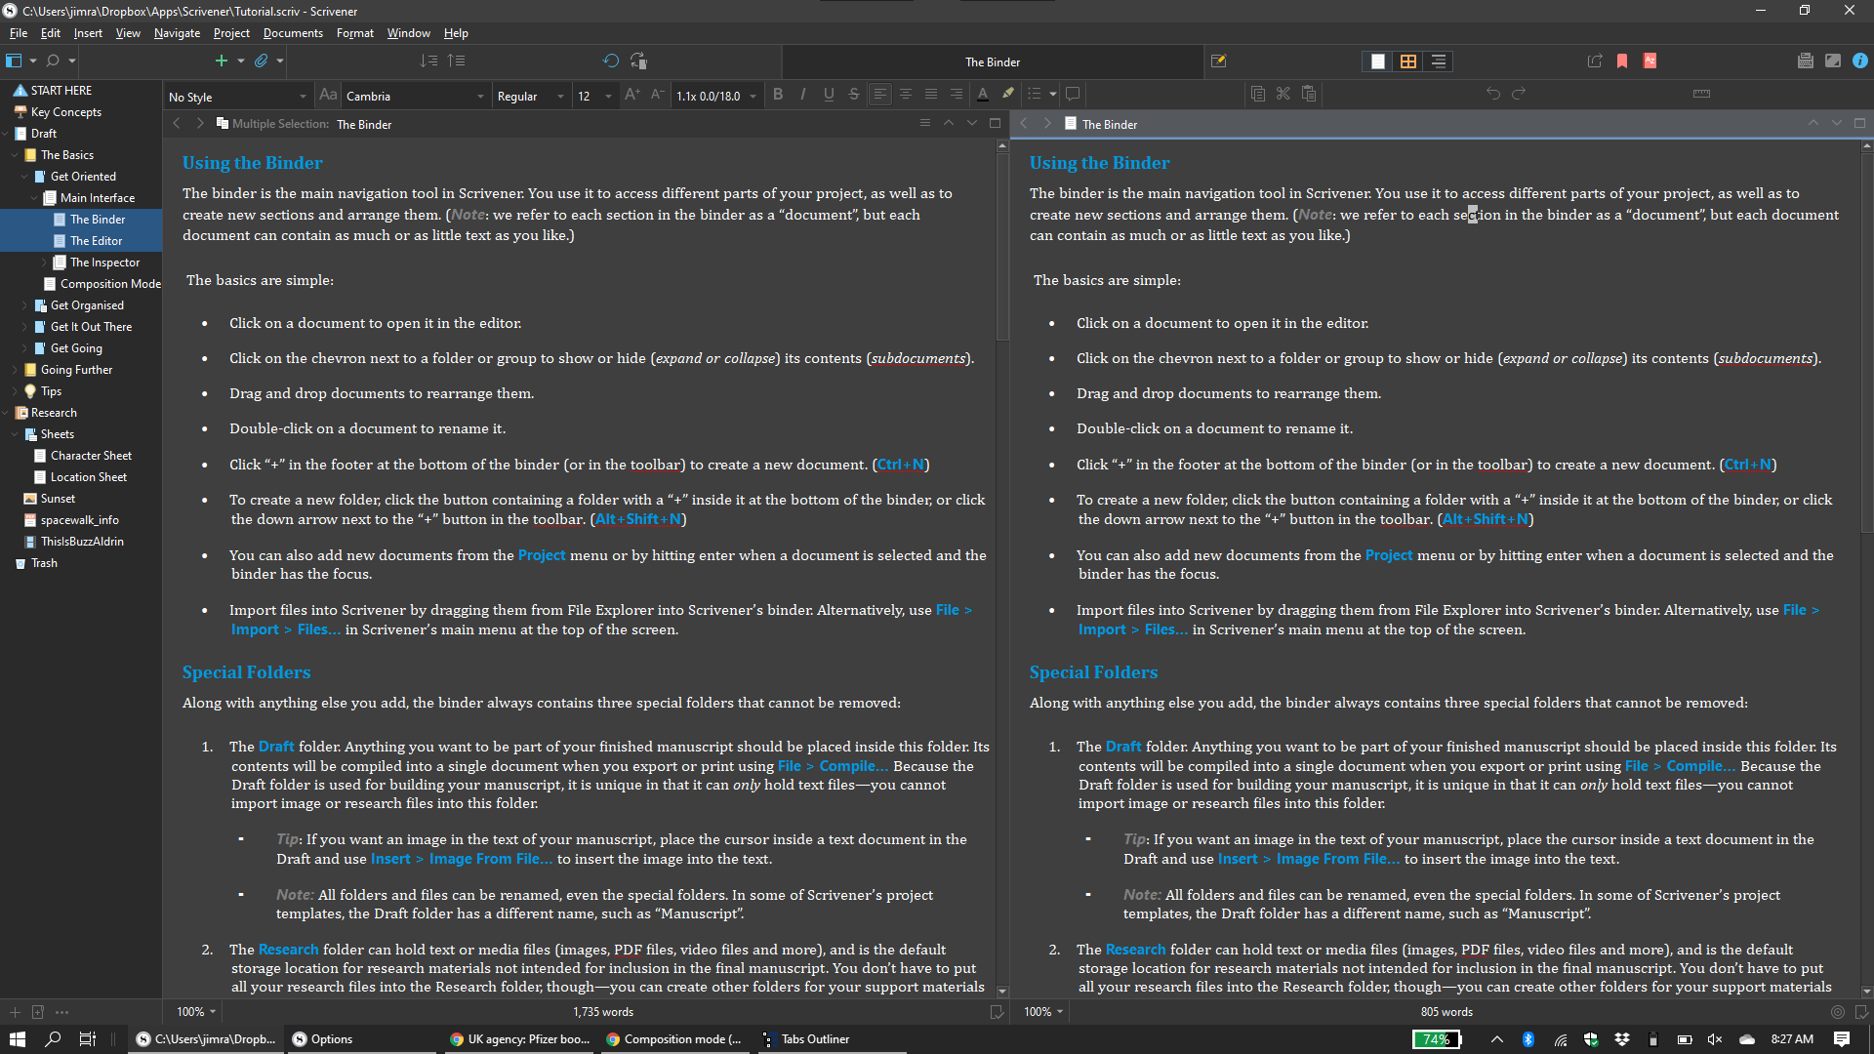This screenshot has height=1054, width=1874.
Task: Click the search magnifier icon in toolbar
Action: [53, 61]
